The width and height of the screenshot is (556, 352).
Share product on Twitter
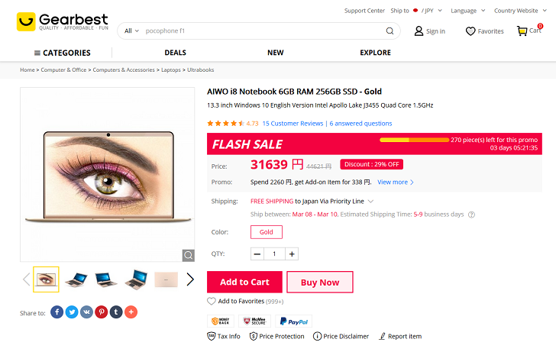(x=71, y=312)
